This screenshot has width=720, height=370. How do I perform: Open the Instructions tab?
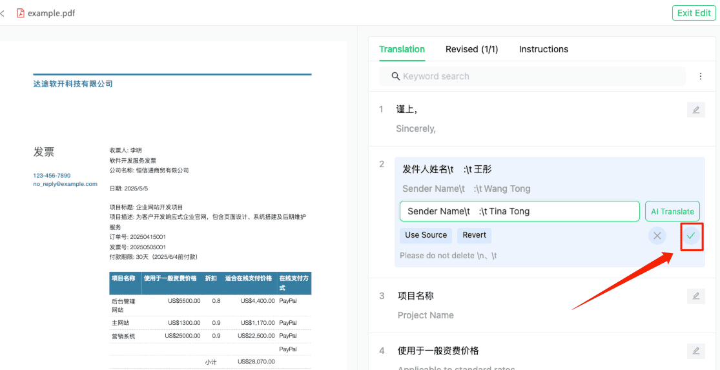tap(543, 49)
